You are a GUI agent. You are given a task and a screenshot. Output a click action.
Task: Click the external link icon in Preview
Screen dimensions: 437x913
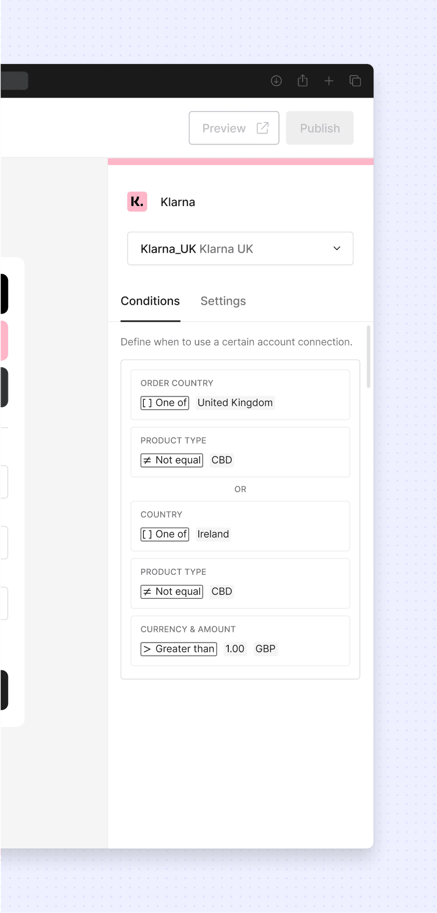pyautogui.click(x=263, y=128)
